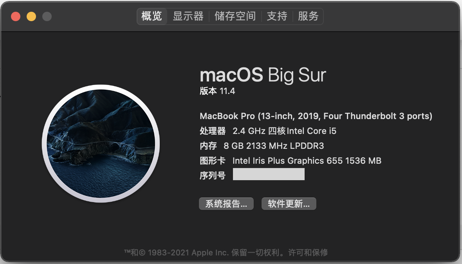This screenshot has width=462, height=264.
Task: Click the macOS Big Sur title text
Action: click(x=263, y=75)
